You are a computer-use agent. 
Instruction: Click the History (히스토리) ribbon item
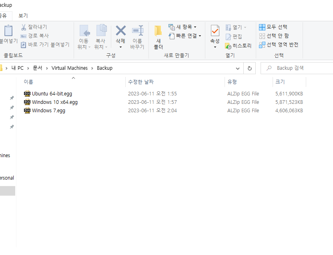[238, 46]
